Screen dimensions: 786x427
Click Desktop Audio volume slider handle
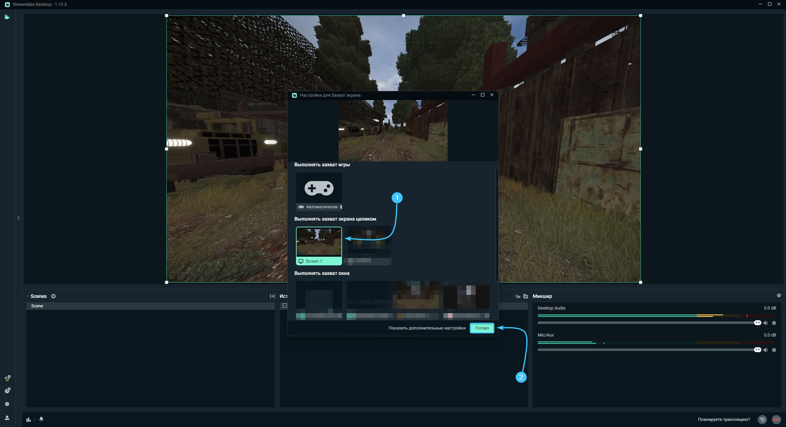(758, 323)
